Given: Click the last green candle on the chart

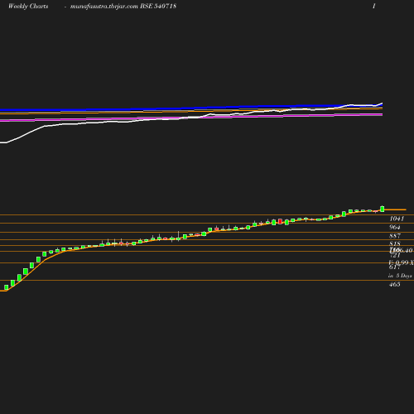Looking at the screenshot, I should [x=383, y=209].
